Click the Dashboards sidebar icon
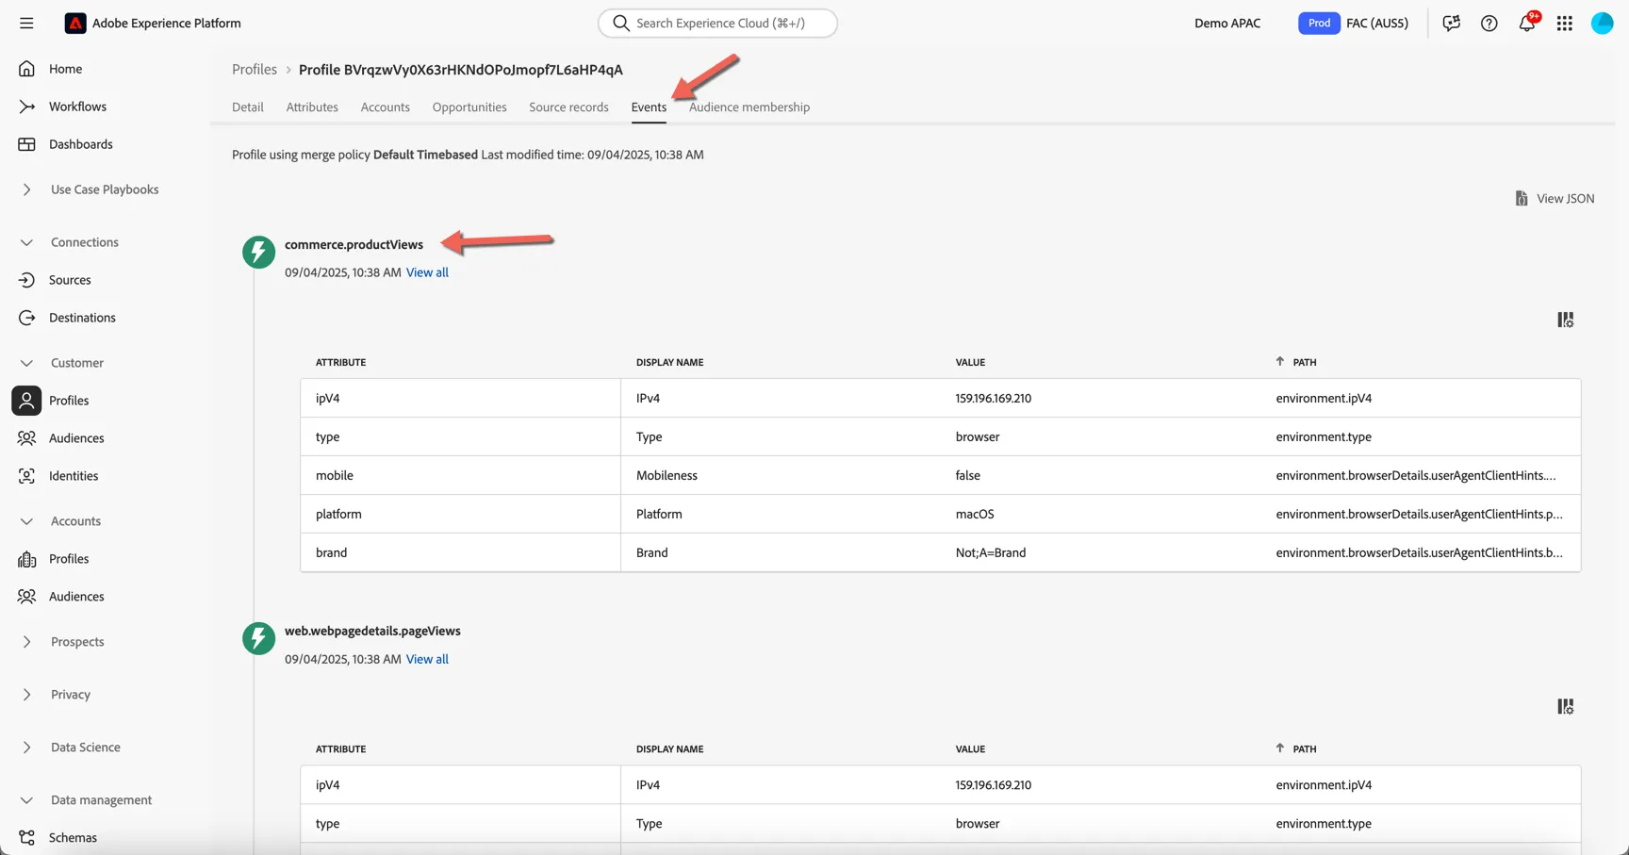The height and width of the screenshot is (855, 1629). pos(26,144)
